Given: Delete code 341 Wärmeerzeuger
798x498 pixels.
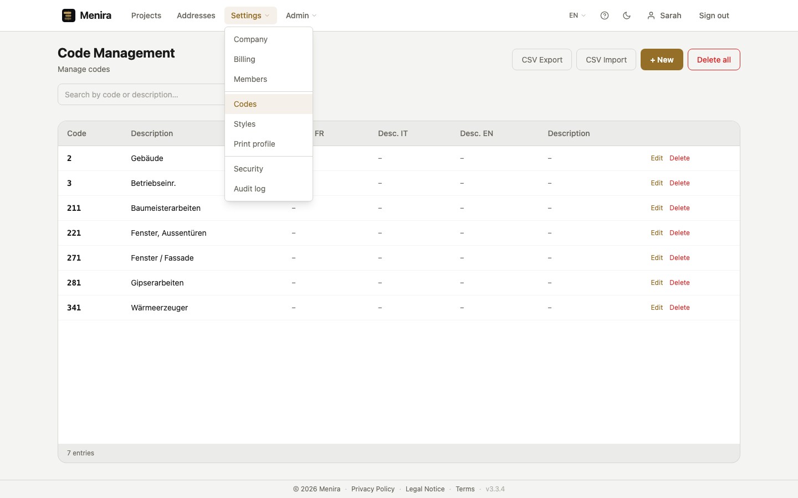Looking at the screenshot, I should (x=679, y=308).
